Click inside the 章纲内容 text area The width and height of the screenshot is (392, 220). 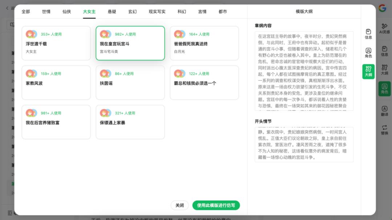(x=304, y=71)
